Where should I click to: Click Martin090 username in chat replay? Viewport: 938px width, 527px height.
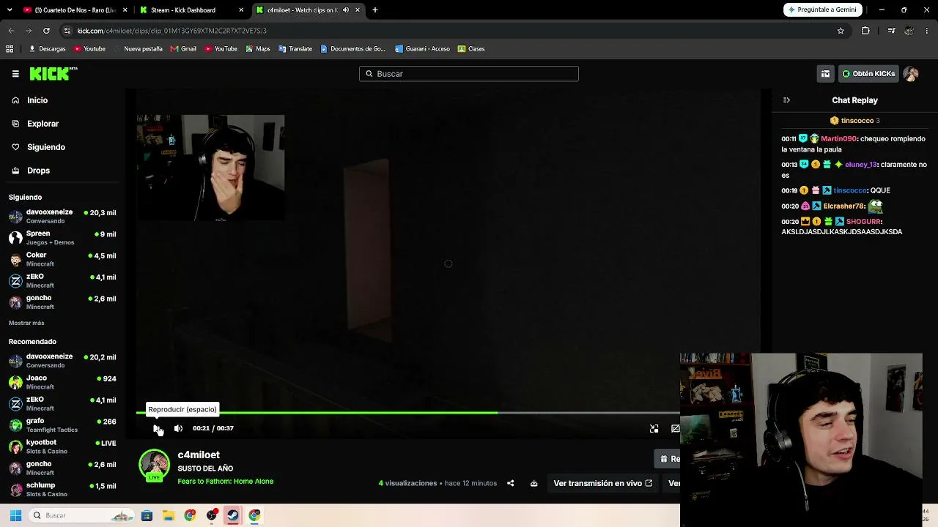pyautogui.click(x=838, y=138)
